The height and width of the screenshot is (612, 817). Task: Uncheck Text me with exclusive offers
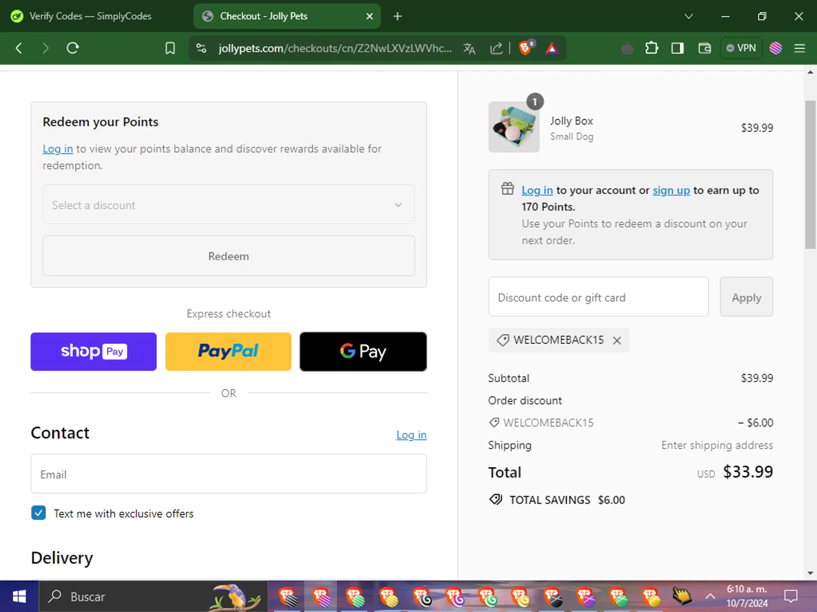coord(39,513)
